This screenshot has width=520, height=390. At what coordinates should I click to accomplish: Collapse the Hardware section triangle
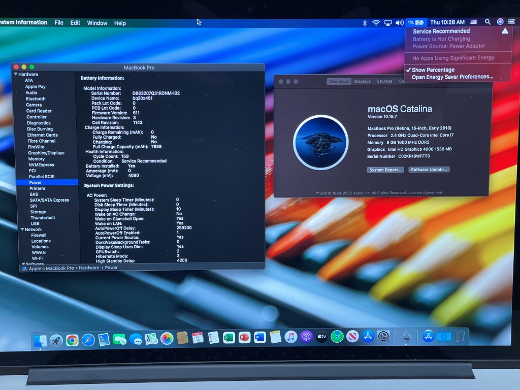[x=16, y=74]
